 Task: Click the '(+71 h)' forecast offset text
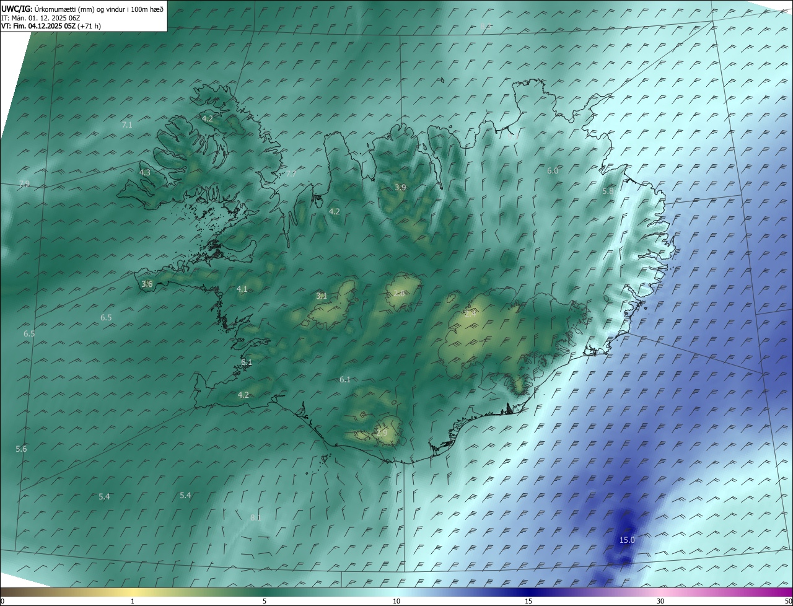point(90,26)
